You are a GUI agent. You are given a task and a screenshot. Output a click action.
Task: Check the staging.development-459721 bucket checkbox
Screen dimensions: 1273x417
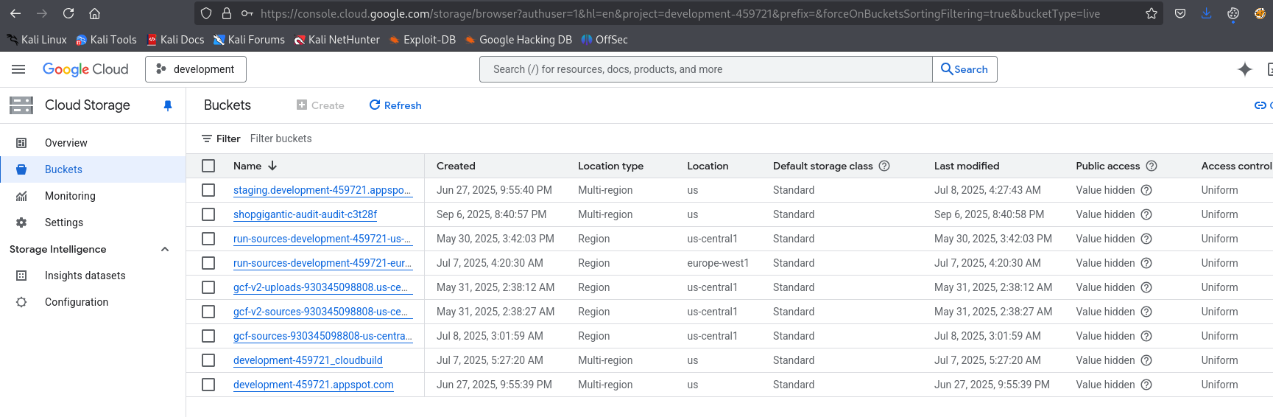(208, 190)
